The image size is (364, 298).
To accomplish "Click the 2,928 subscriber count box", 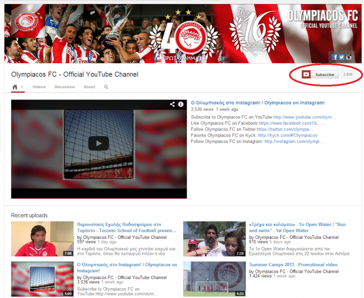I will click(348, 74).
